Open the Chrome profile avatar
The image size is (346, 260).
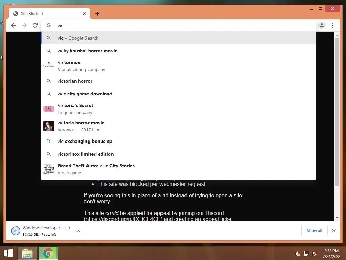coord(322,25)
